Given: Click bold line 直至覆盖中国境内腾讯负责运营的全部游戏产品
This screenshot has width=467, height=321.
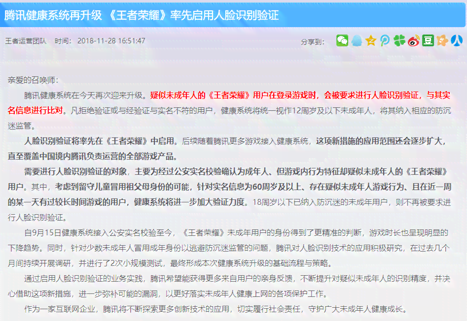Looking at the screenshot, I should click(92, 157).
